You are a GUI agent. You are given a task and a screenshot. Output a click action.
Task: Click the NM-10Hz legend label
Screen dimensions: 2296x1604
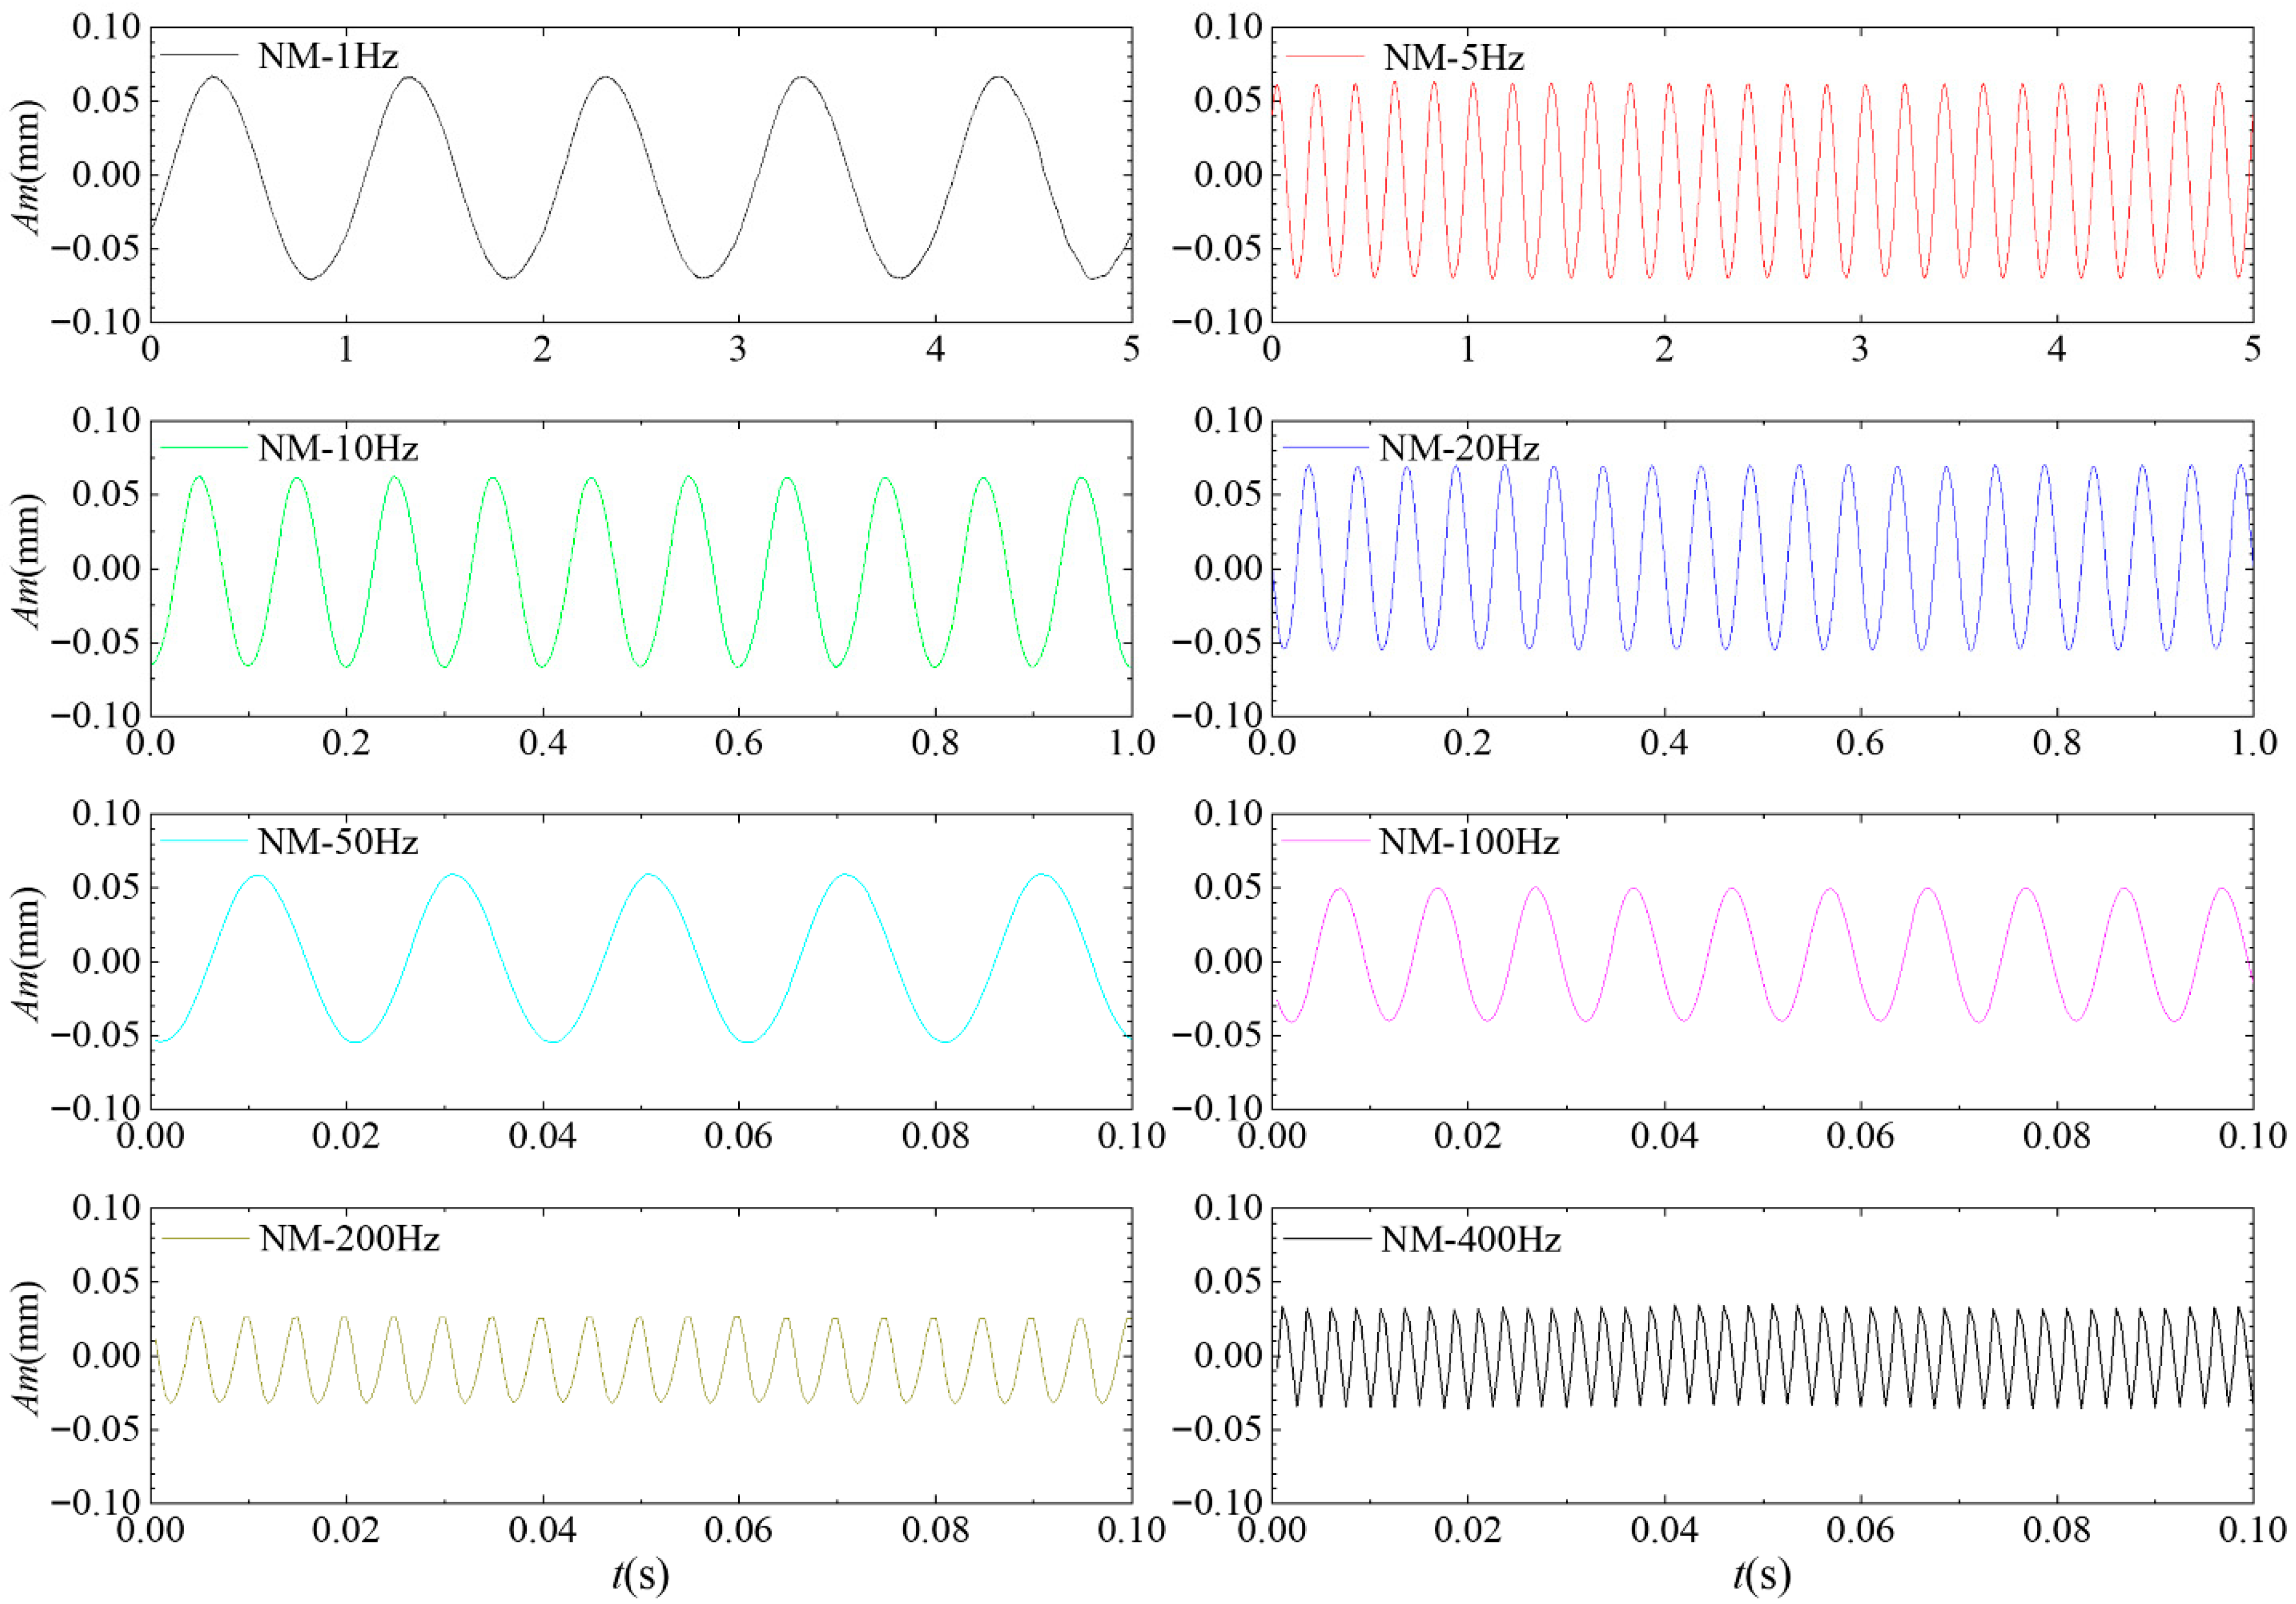338,448
